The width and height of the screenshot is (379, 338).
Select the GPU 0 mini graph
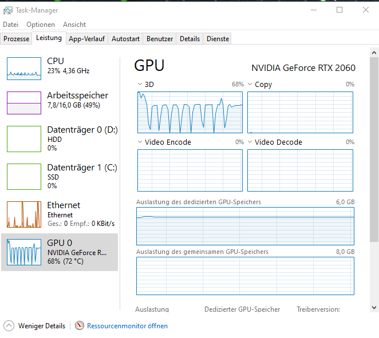coord(24,252)
